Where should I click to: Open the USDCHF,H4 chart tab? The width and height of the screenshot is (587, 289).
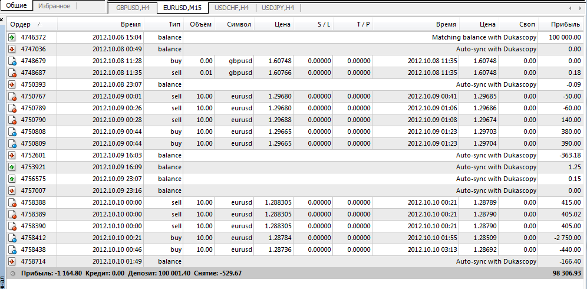coord(232,8)
